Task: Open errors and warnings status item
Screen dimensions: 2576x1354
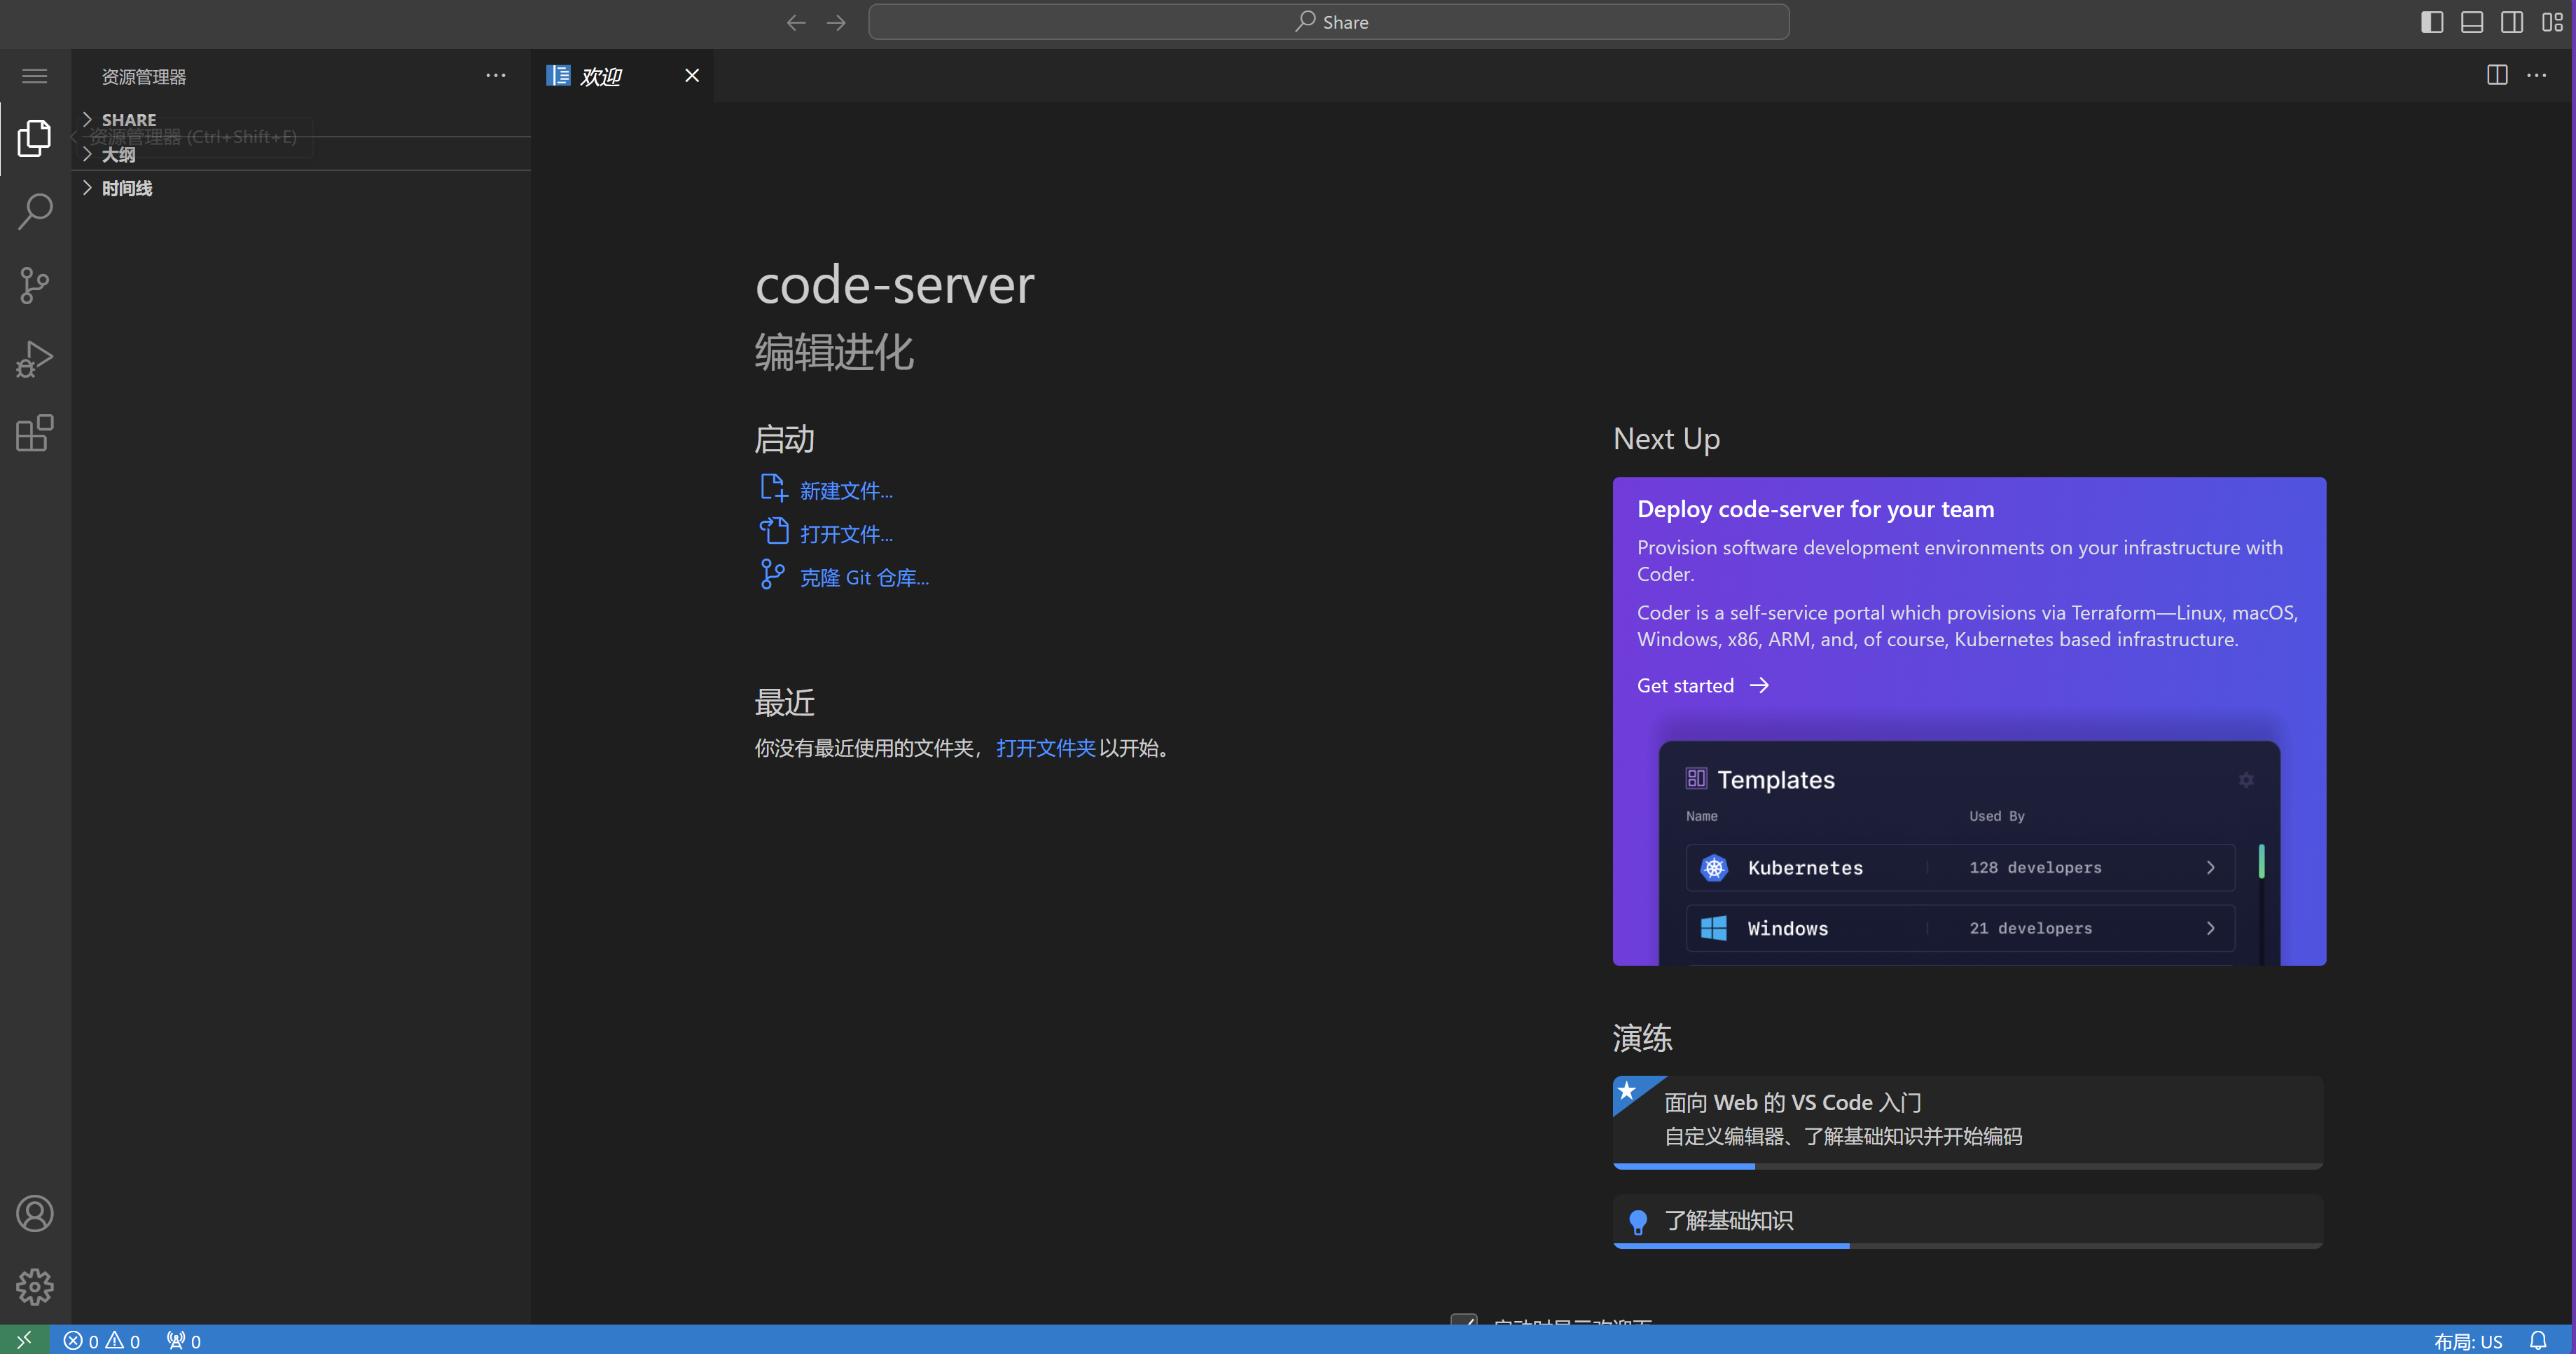Action: [x=101, y=1341]
